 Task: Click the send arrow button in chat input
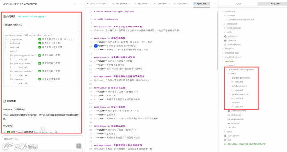tap(79, 146)
